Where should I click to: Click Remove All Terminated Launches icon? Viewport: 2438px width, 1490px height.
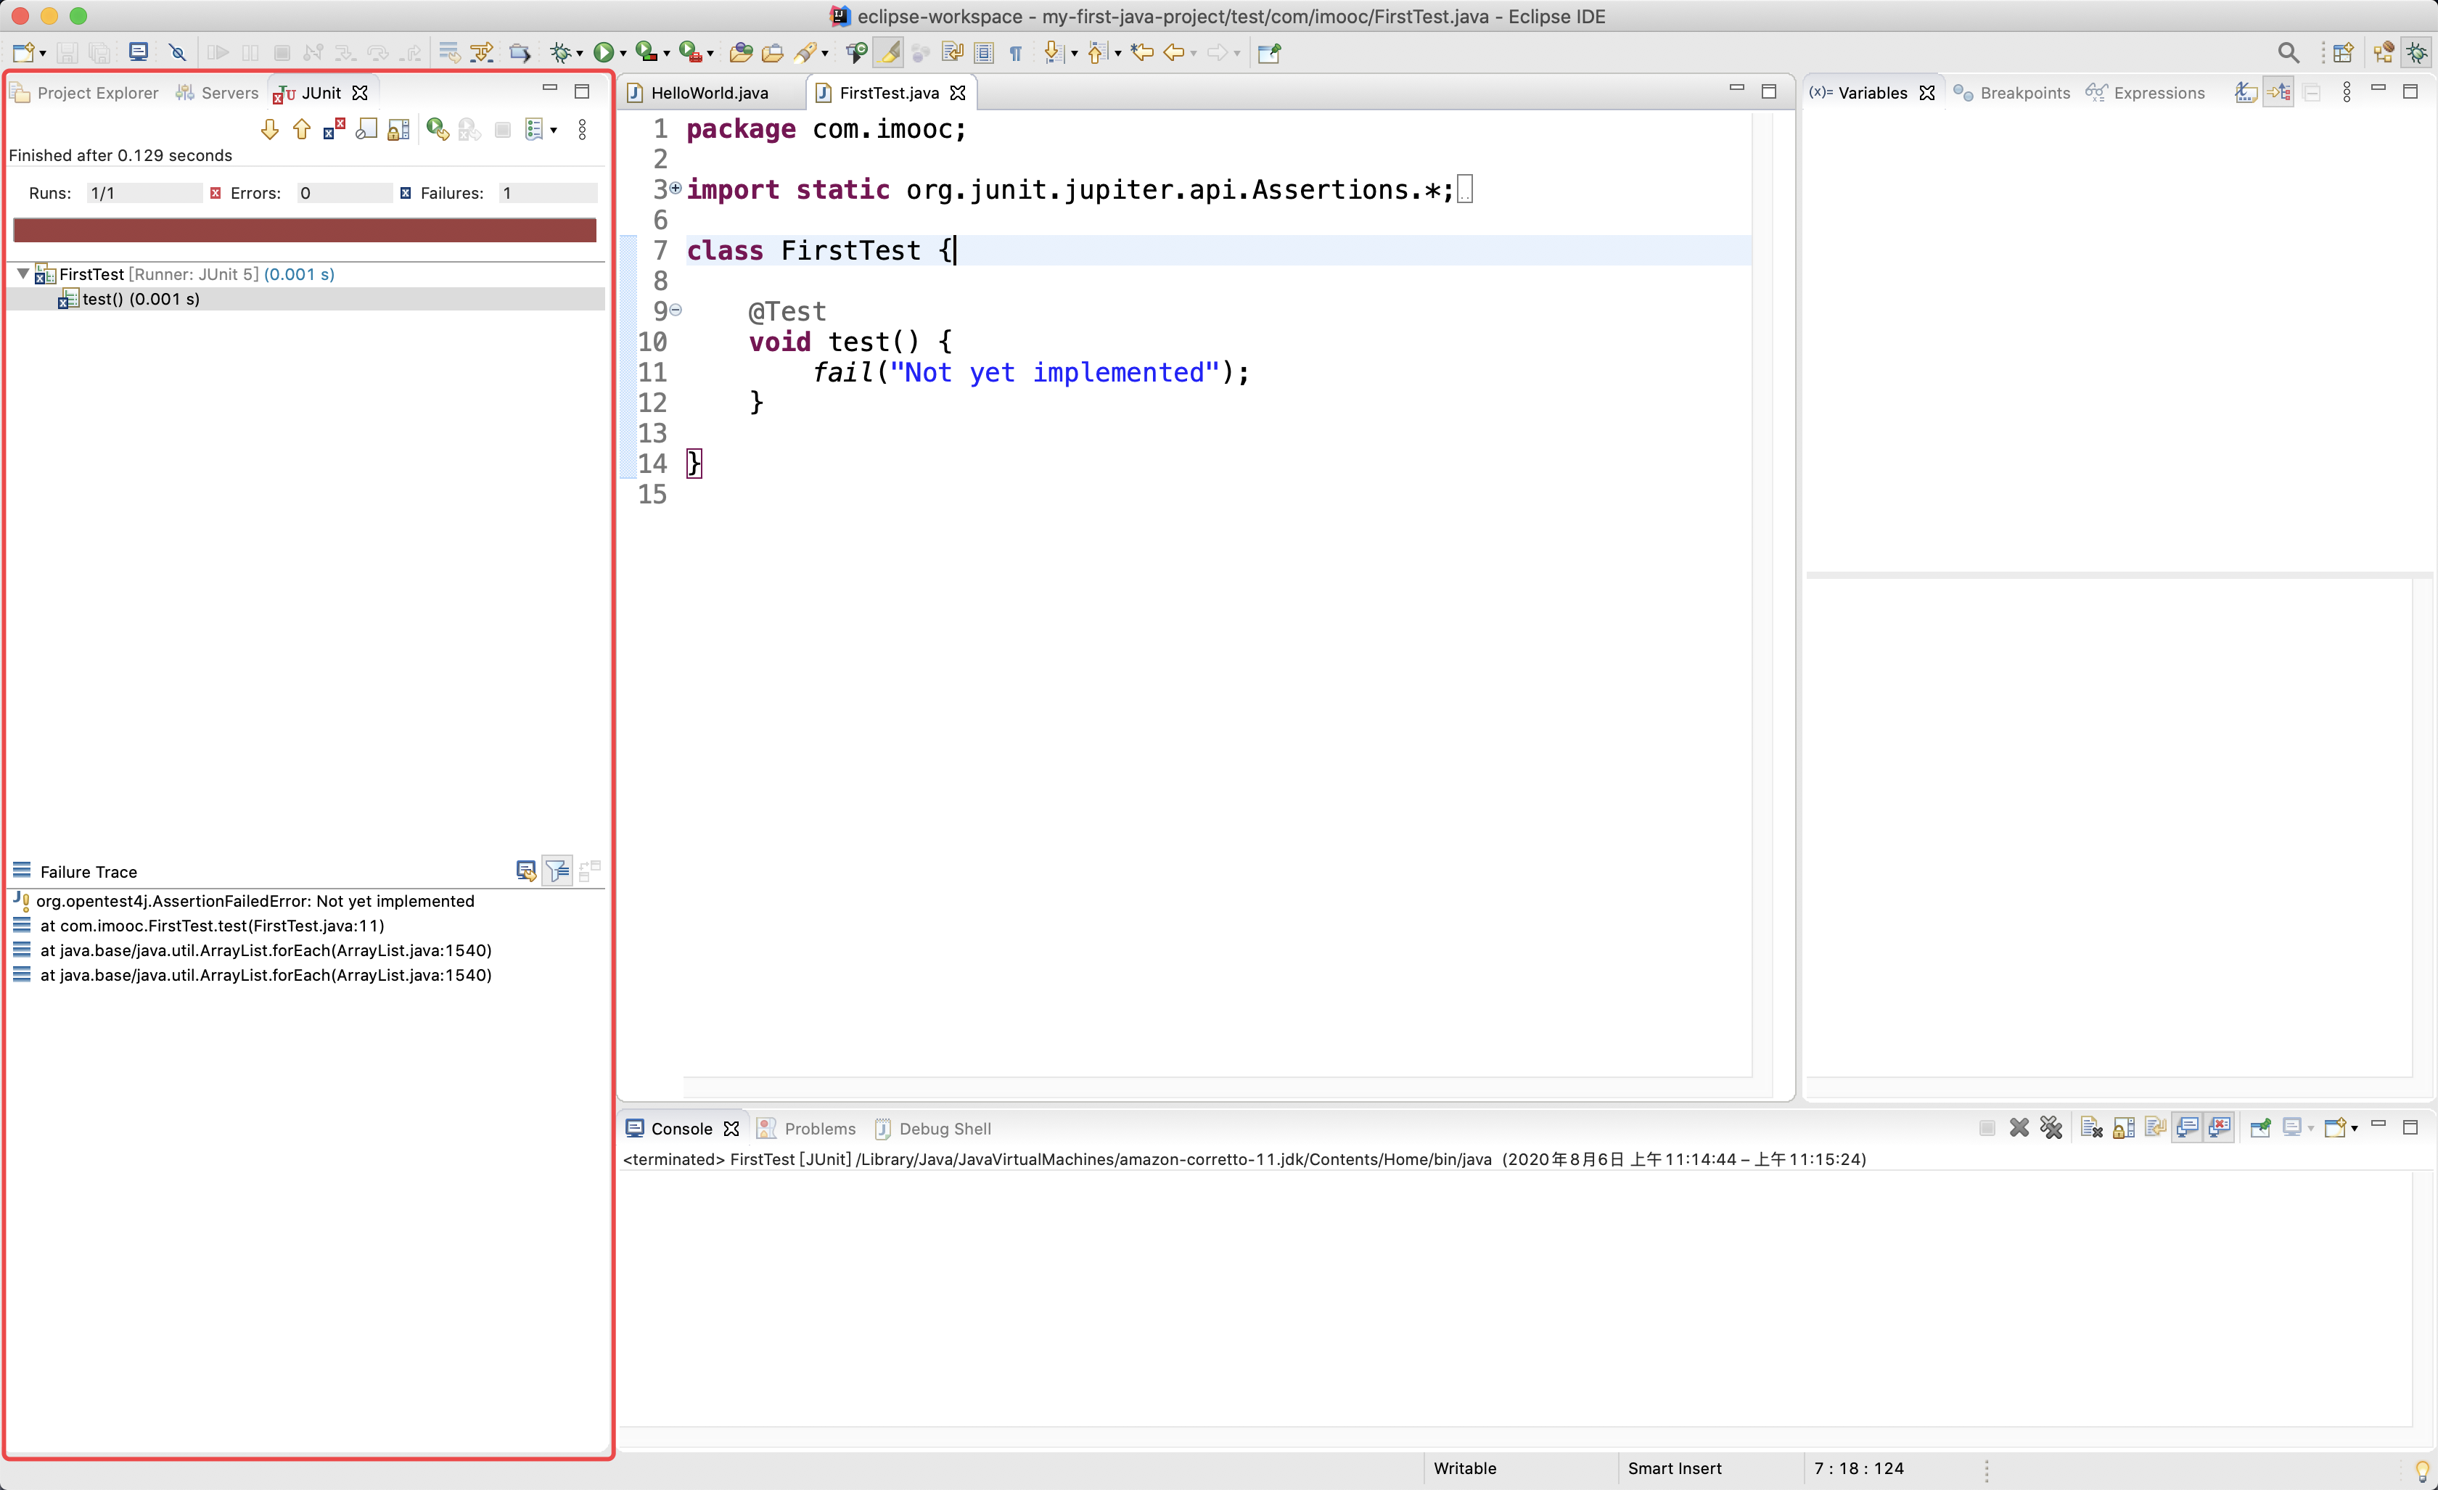(x=2051, y=1128)
